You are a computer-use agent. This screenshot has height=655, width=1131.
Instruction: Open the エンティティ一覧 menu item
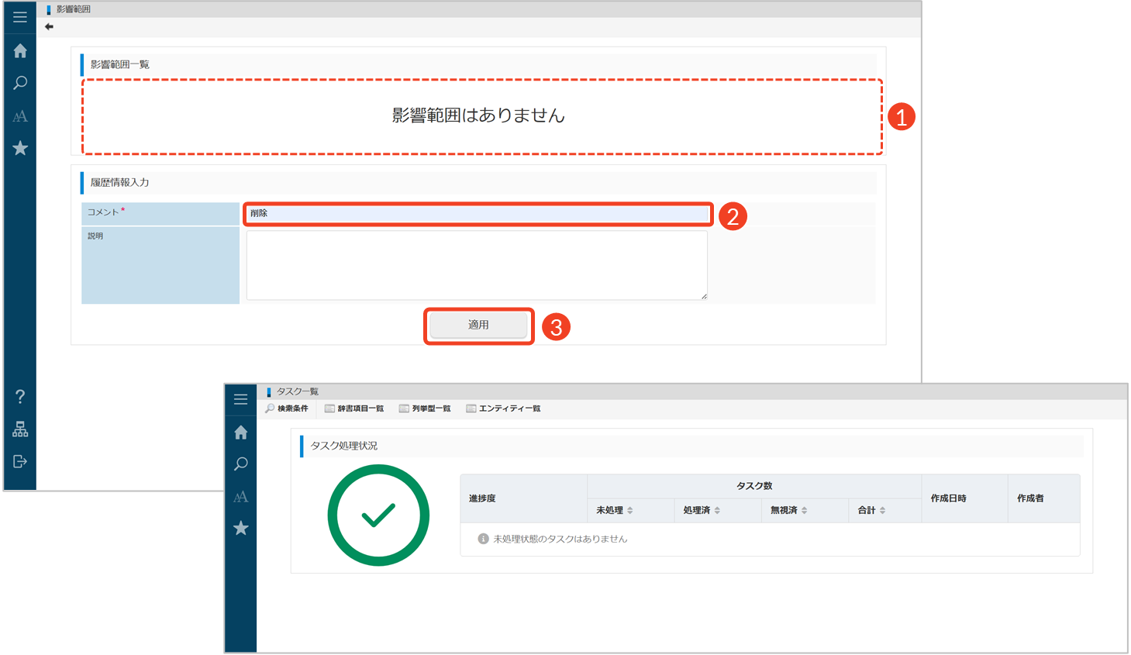[x=503, y=409]
